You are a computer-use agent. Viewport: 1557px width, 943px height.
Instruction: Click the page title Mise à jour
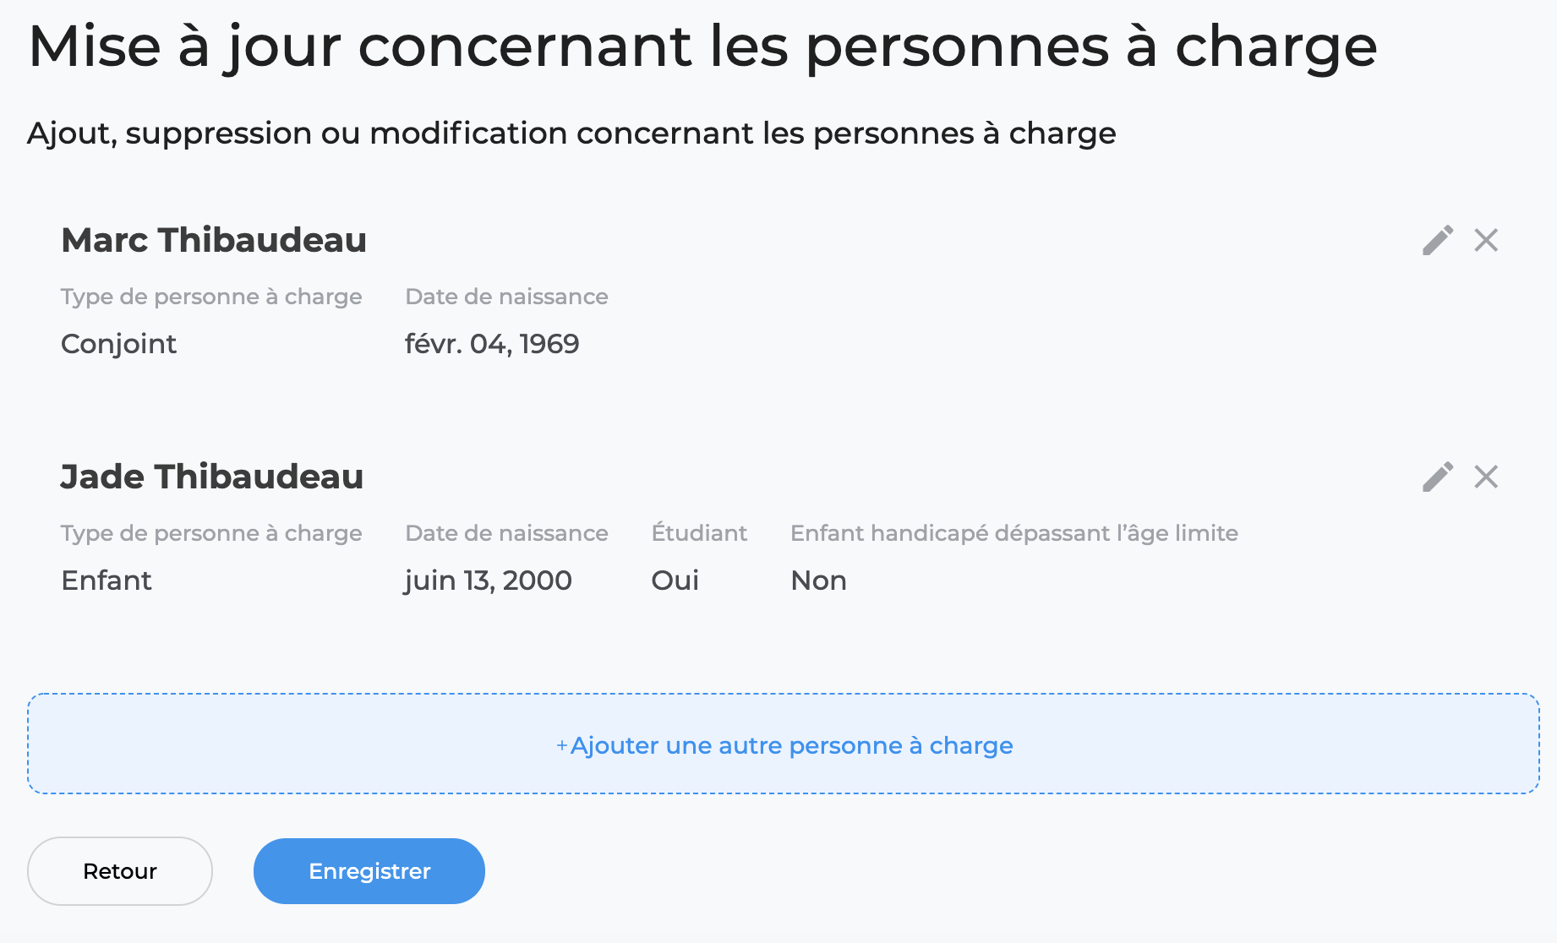coord(703,46)
